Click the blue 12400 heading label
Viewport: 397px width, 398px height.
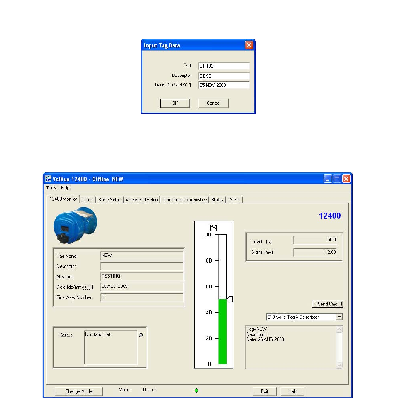tap(330, 216)
